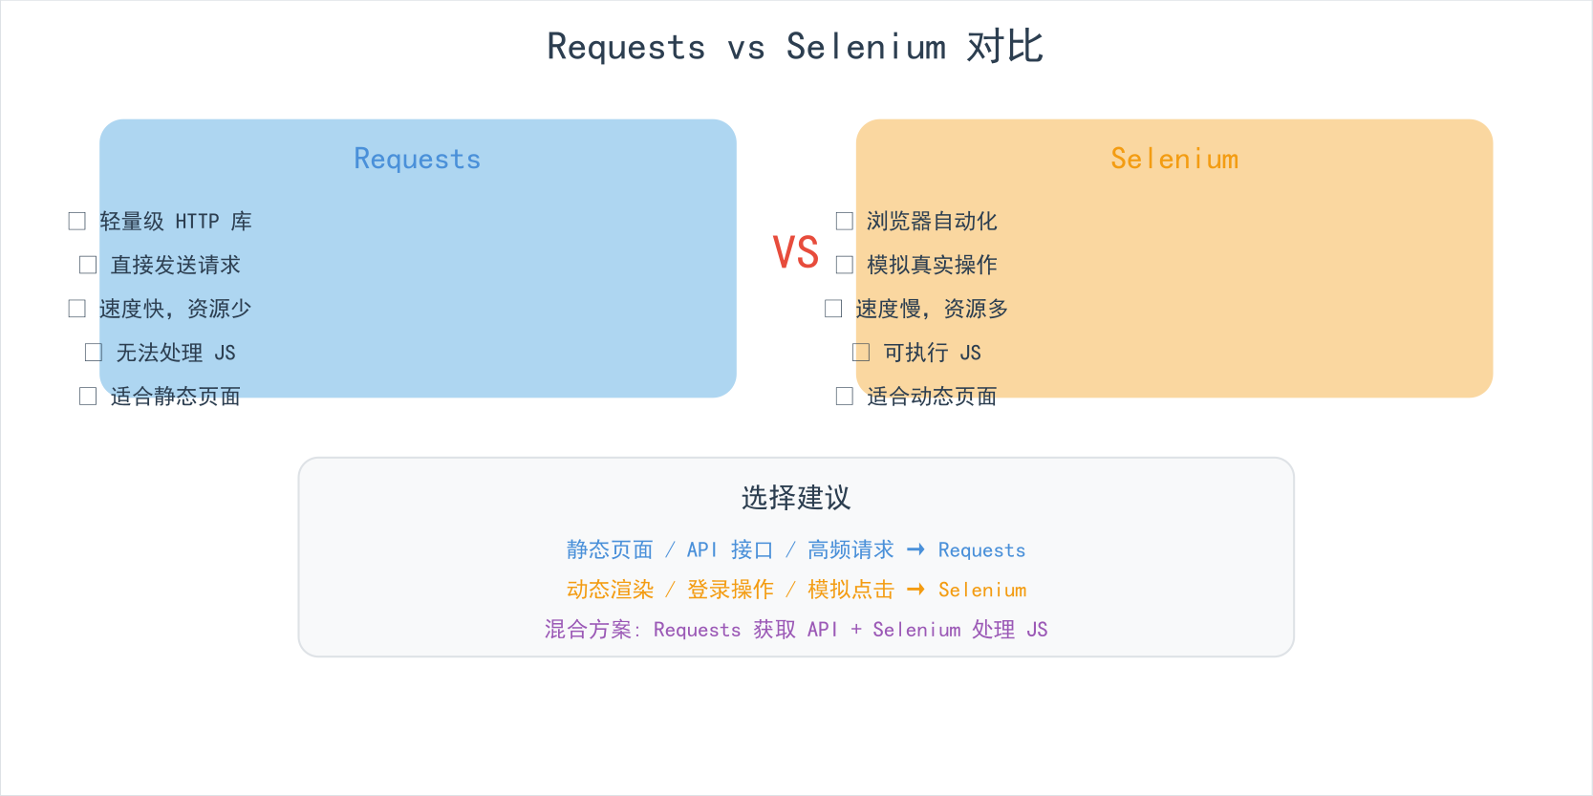
Task: Click the blue arrow before Requests
Action: coord(915,549)
